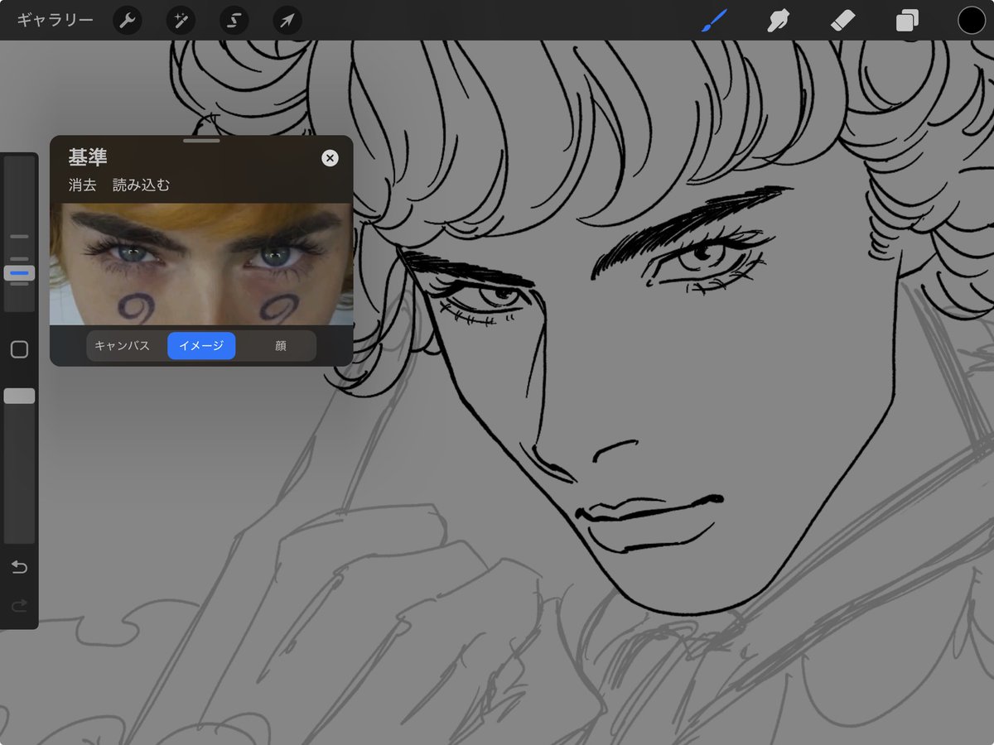Click the reference photo of eyes
This screenshot has width=994, height=745.
pyautogui.click(x=201, y=264)
